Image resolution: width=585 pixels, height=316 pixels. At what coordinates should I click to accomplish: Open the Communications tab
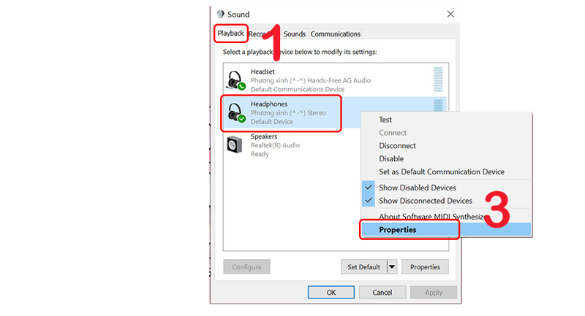336,34
